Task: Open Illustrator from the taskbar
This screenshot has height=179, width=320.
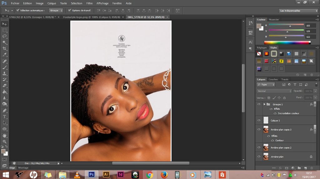Action: pyautogui.click(x=106, y=175)
